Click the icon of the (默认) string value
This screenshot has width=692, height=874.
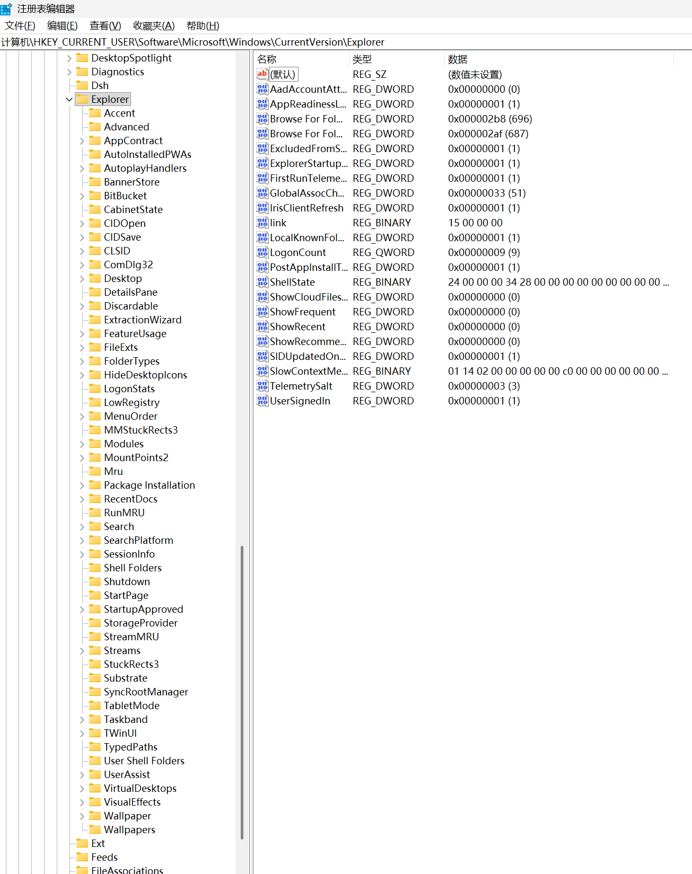click(262, 74)
